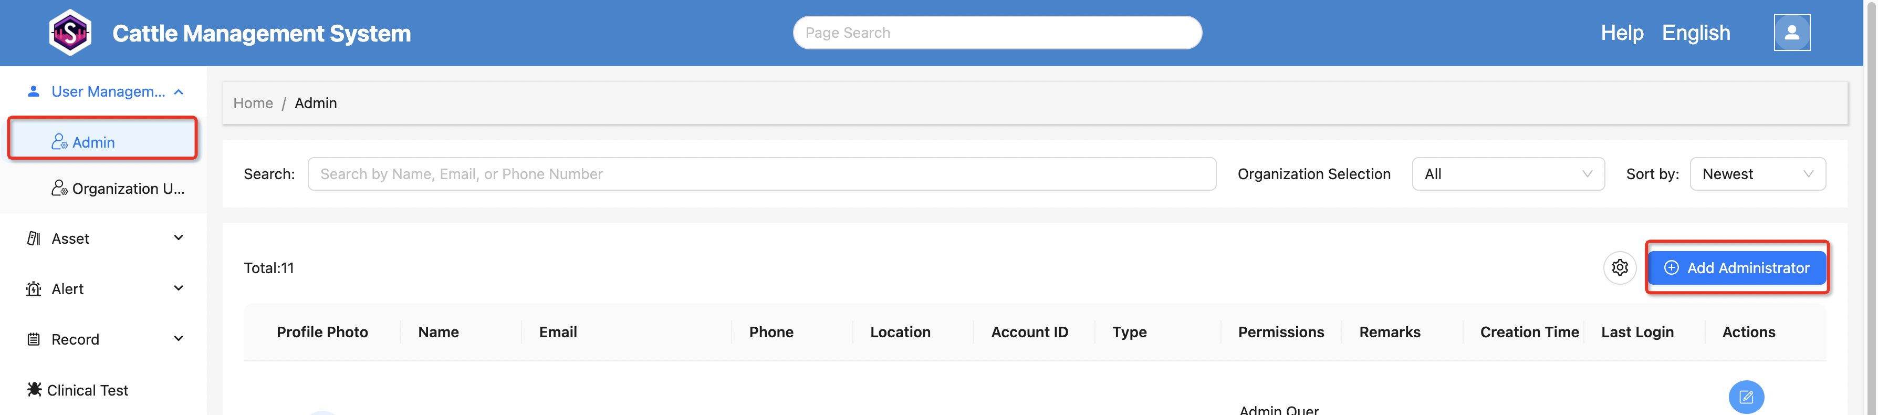The image size is (1878, 415).
Task: Open Organization User sidebar item
Action: [x=103, y=188]
